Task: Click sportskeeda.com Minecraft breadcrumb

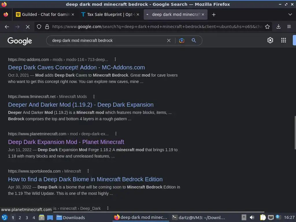Action: 45,171
